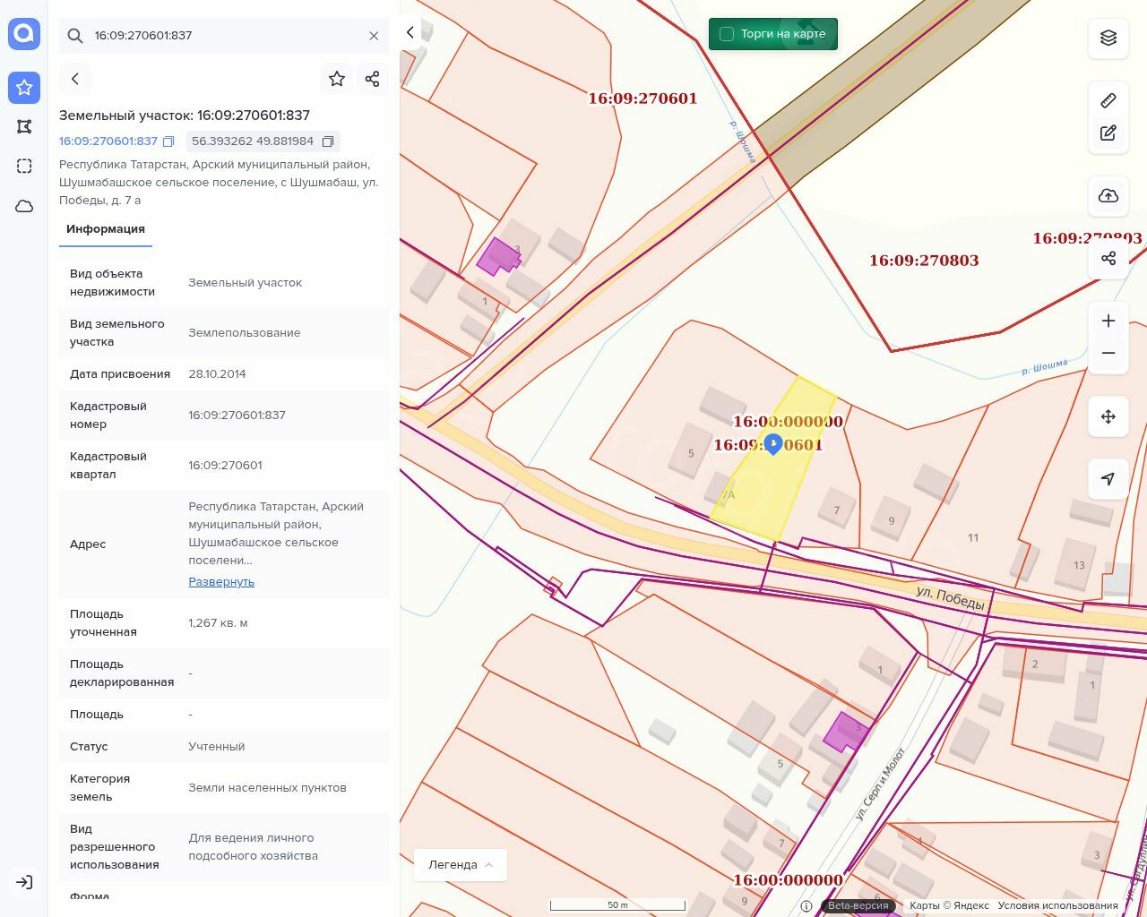Image resolution: width=1147 pixels, height=917 pixels.
Task: Copy the cadastral number 16:09:270601:837
Action: click(x=168, y=141)
